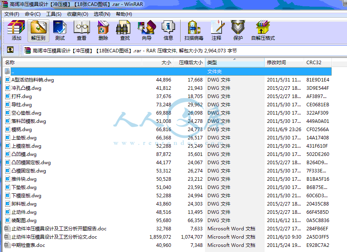Select file 凸凹模固定板.dwg
The width and height of the screenshot is (347, 252).
coord(31,163)
